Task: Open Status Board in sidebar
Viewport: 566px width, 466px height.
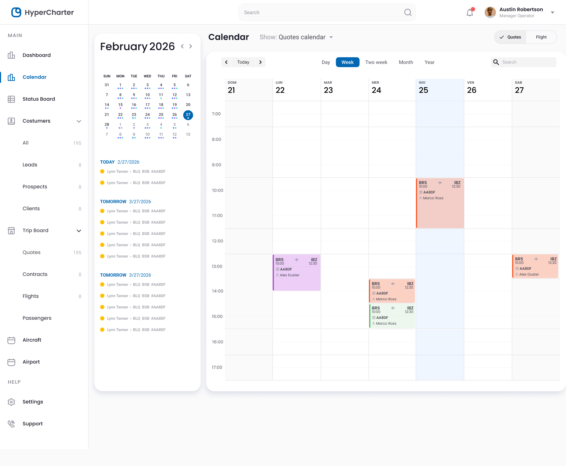Action: (x=39, y=99)
